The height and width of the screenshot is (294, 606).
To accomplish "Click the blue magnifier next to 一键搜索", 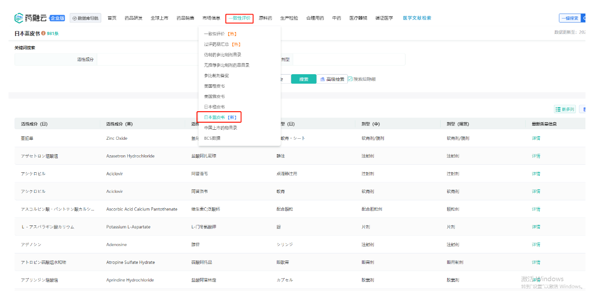I will 583,18.
